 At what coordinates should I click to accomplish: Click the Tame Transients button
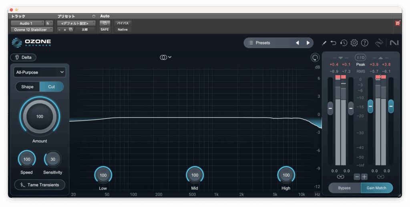[39, 185]
